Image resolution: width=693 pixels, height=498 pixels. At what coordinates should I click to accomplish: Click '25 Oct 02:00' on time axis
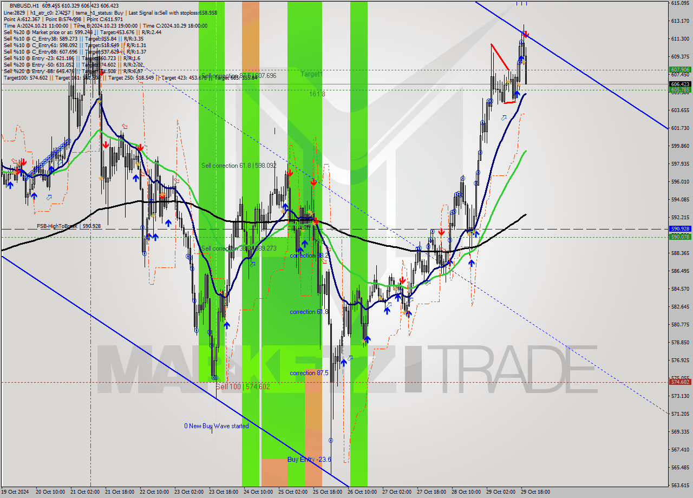pyautogui.click(x=292, y=492)
